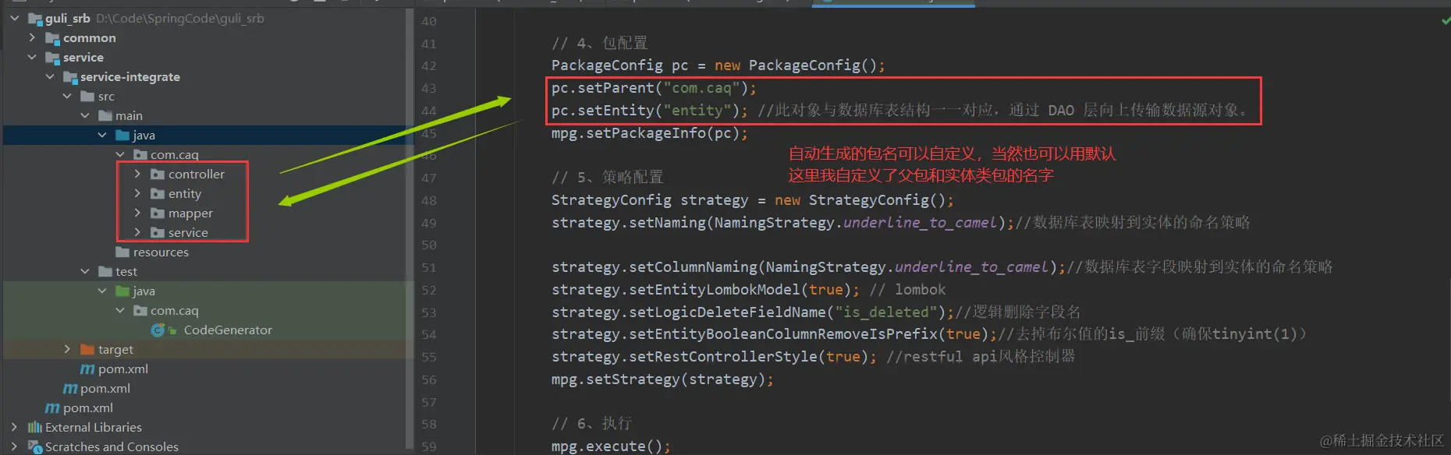Collapse the main folder
This screenshot has height=455, width=1451.
85,115
